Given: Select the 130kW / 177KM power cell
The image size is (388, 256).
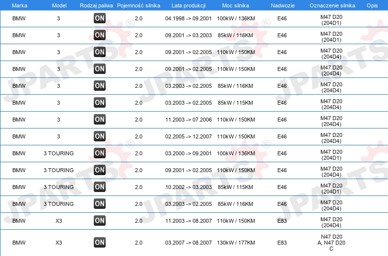Looking at the screenshot, I should pyautogui.click(x=236, y=243).
